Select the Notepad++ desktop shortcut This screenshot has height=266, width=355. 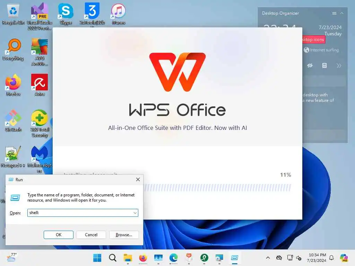coord(13,157)
